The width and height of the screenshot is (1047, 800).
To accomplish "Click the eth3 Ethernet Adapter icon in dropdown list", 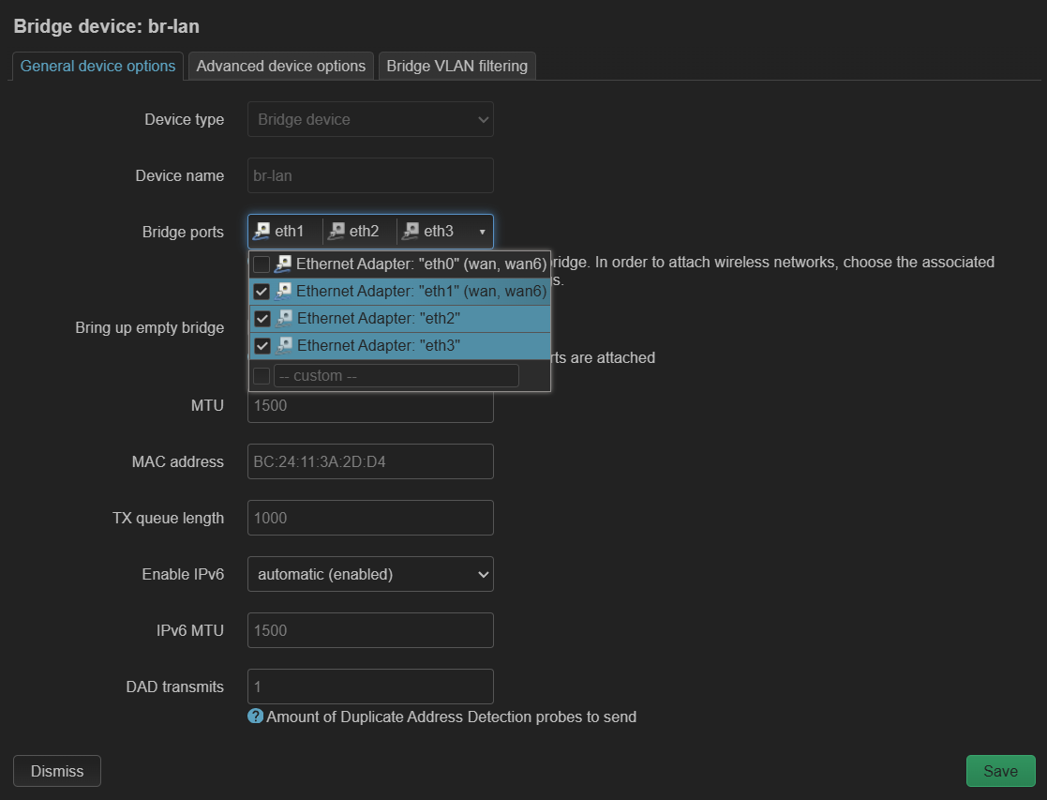I will pos(285,346).
